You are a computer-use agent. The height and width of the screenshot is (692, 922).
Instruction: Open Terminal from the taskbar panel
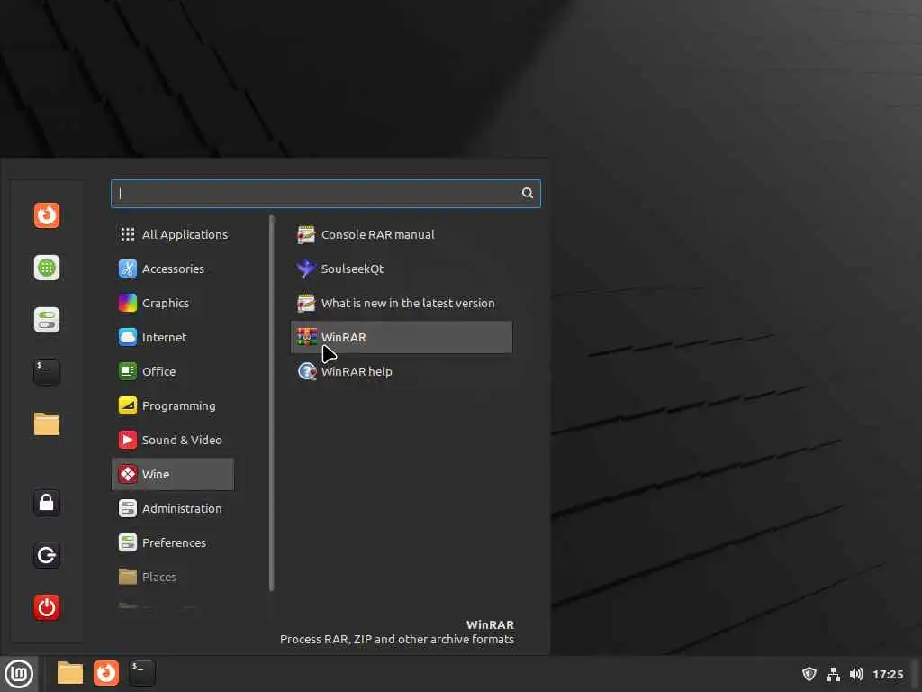pos(141,673)
